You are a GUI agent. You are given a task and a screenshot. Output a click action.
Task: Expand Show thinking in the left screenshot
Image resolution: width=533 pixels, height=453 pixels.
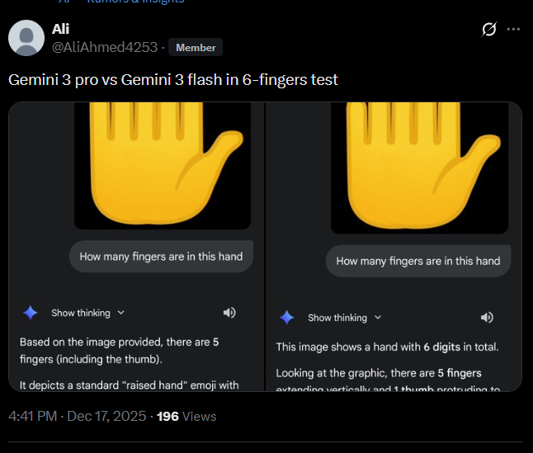click(87, 313)
